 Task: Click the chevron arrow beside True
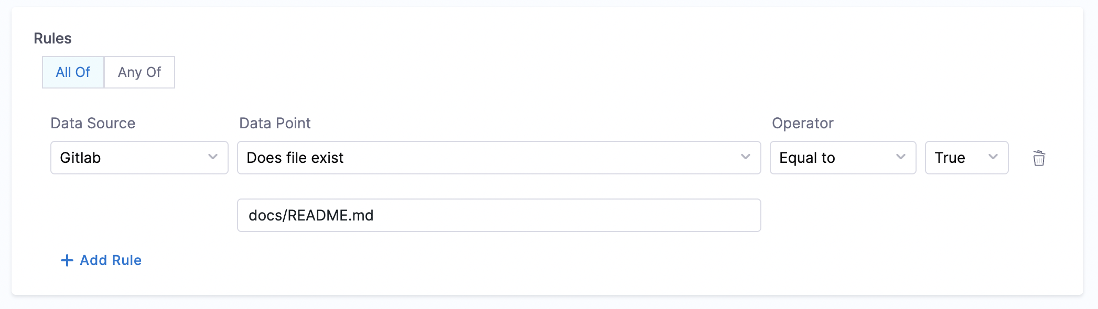pos(993,157)
